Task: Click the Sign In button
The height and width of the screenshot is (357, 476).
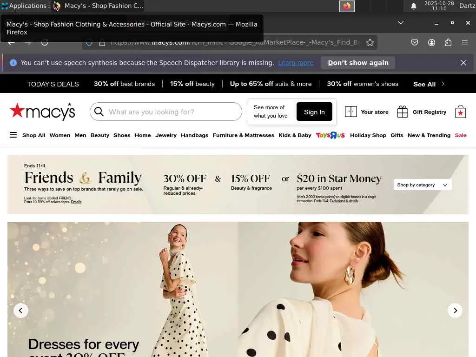Action: [x=314, y=112]
